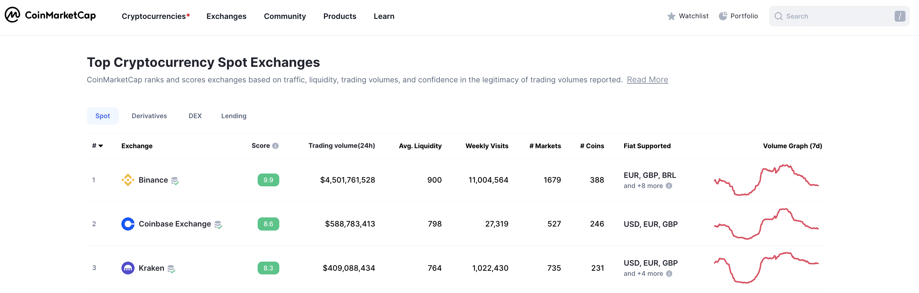Sort by Trading volume(24h) header

click(x=341, y=146)
